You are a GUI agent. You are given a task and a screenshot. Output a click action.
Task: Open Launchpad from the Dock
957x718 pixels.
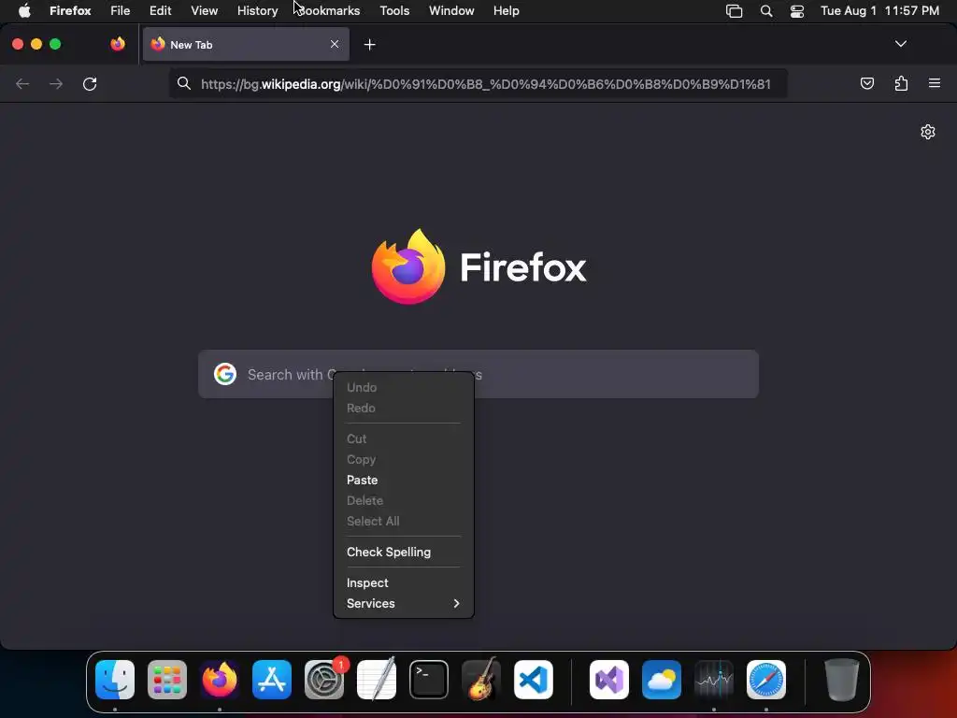point(167,679)
